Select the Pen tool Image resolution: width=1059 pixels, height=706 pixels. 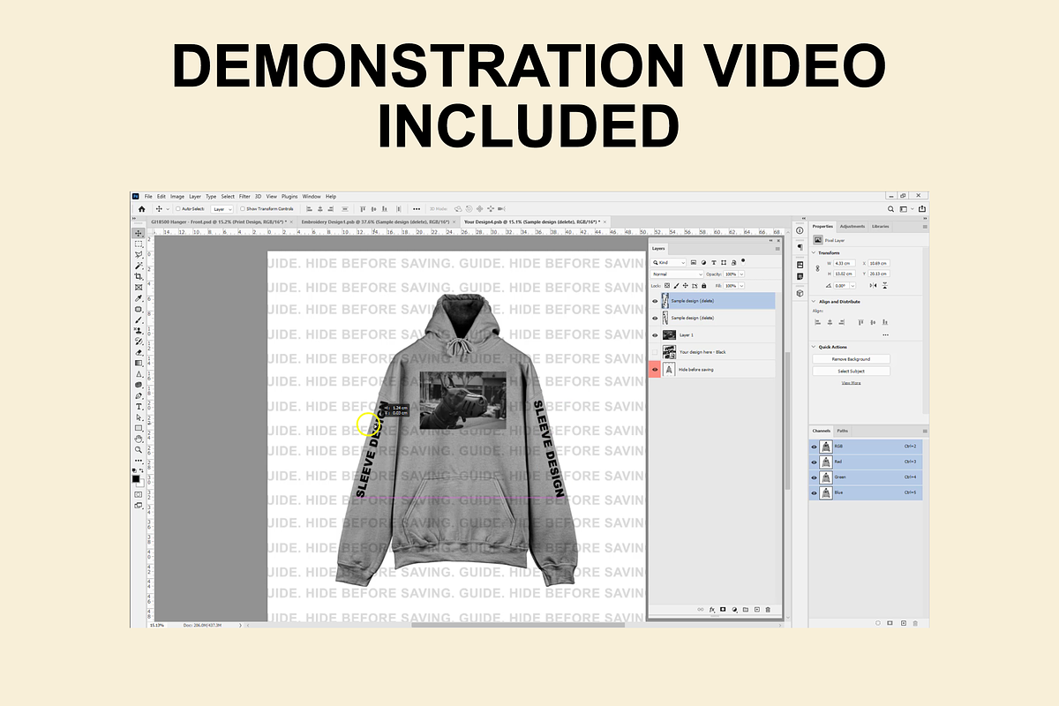(139, 395)
